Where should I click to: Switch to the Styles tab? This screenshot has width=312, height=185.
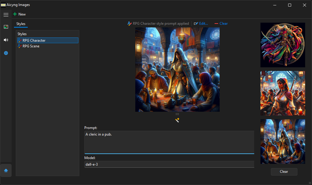point(21,24)
